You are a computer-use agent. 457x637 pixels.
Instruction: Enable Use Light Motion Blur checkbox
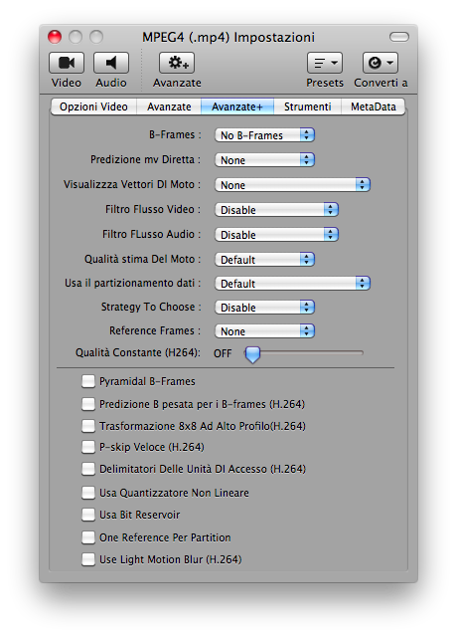click(x=88, y=559)
